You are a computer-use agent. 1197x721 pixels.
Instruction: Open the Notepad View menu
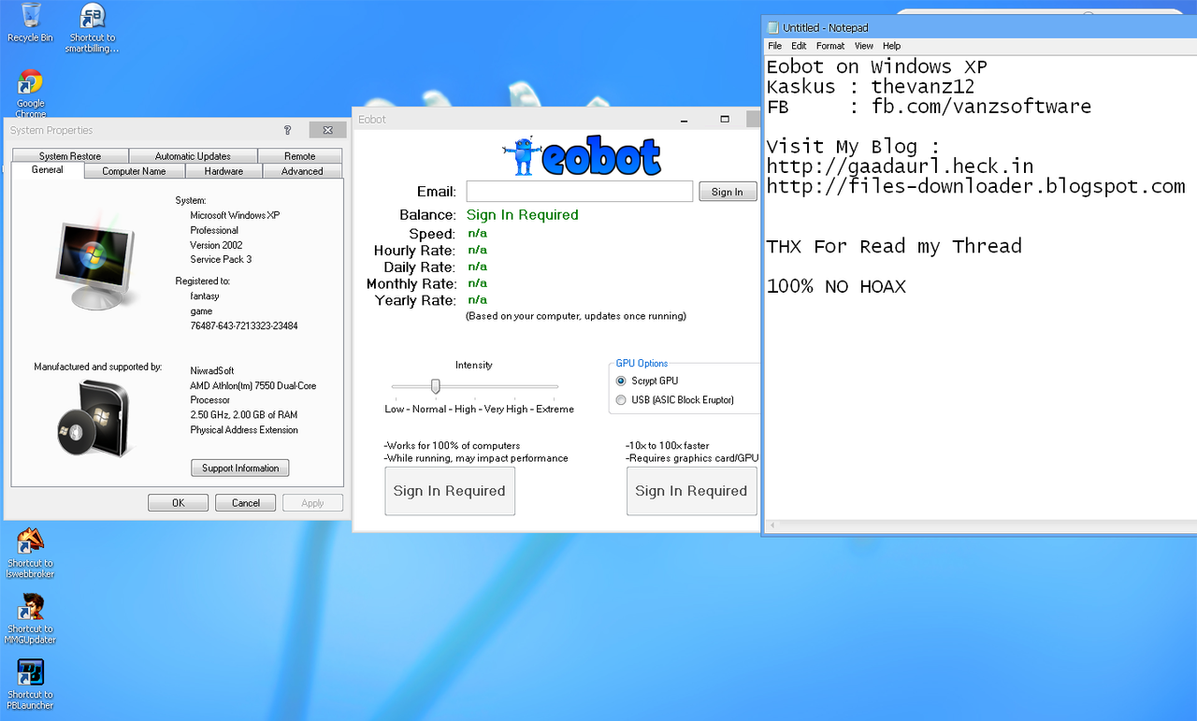[x=864, y=46]
